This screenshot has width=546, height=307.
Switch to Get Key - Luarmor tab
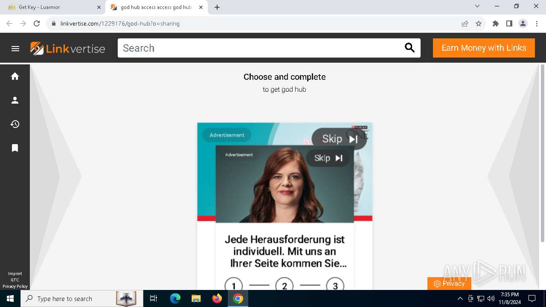click(x=54, y=7)
